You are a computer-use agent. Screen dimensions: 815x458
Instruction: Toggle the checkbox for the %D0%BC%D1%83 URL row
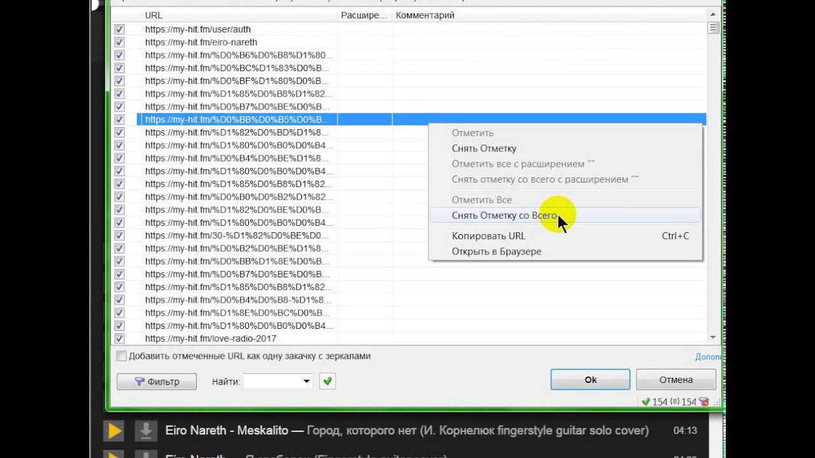tap(119, 68)
